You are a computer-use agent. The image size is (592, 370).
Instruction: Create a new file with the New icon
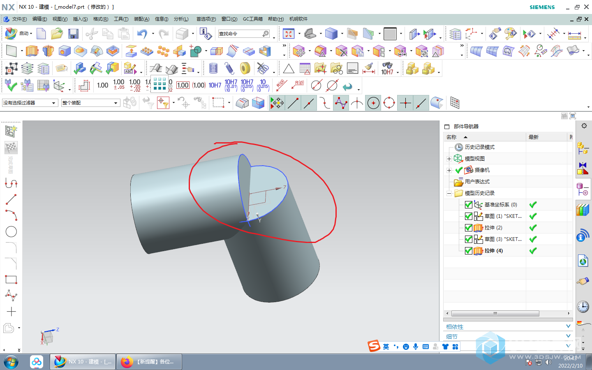[41, 34]
